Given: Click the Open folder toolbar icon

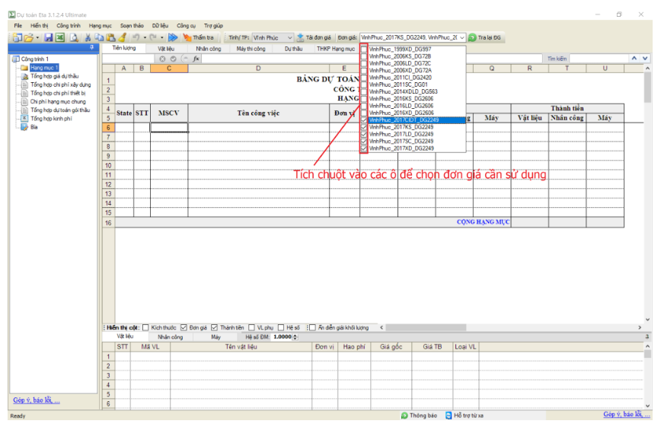Looking at the screenshot, I should (28, 37).
